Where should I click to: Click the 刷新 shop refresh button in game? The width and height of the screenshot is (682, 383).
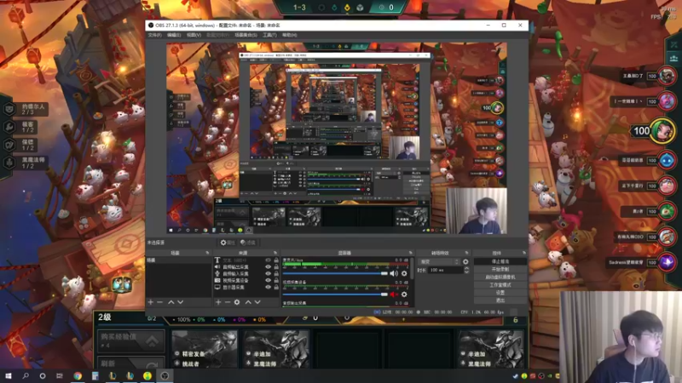[x=130, y=363]
